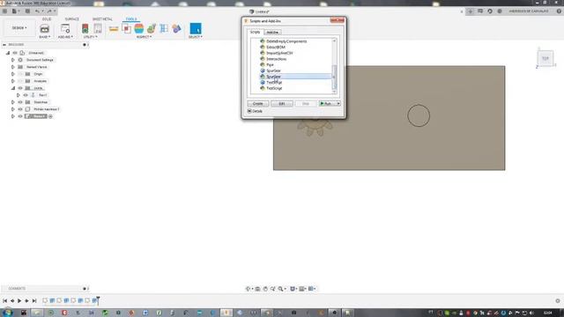Toggle visibility of Joints folder
The height and width of the screenshot is (317, 564).
(20, 88)
